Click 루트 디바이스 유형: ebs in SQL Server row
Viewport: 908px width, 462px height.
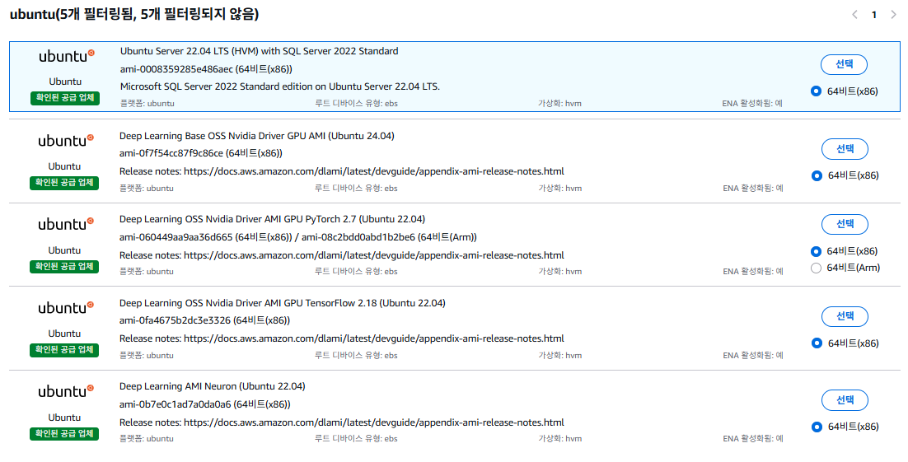(x=356, y=104)
